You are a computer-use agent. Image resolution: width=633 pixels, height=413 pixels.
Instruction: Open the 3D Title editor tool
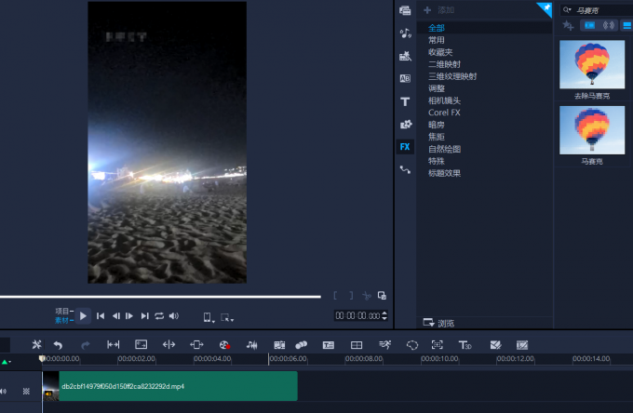point(465,344)
